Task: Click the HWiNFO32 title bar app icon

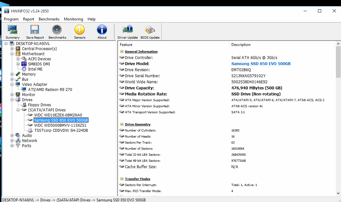Action: [x=7, y=11]
